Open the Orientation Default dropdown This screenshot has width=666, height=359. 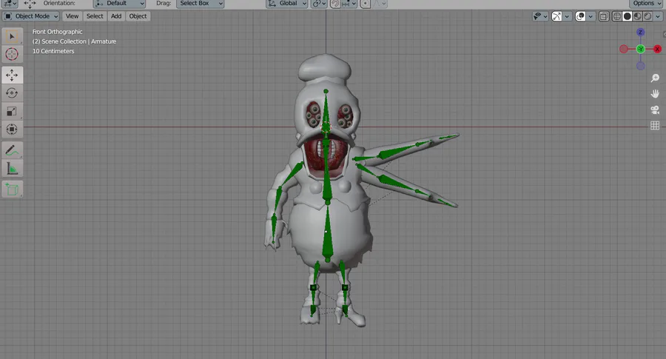pos(119,4)
